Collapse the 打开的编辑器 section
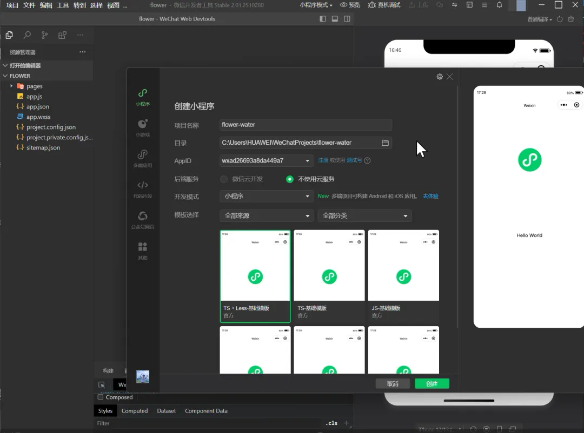 [x=5, y=65]
